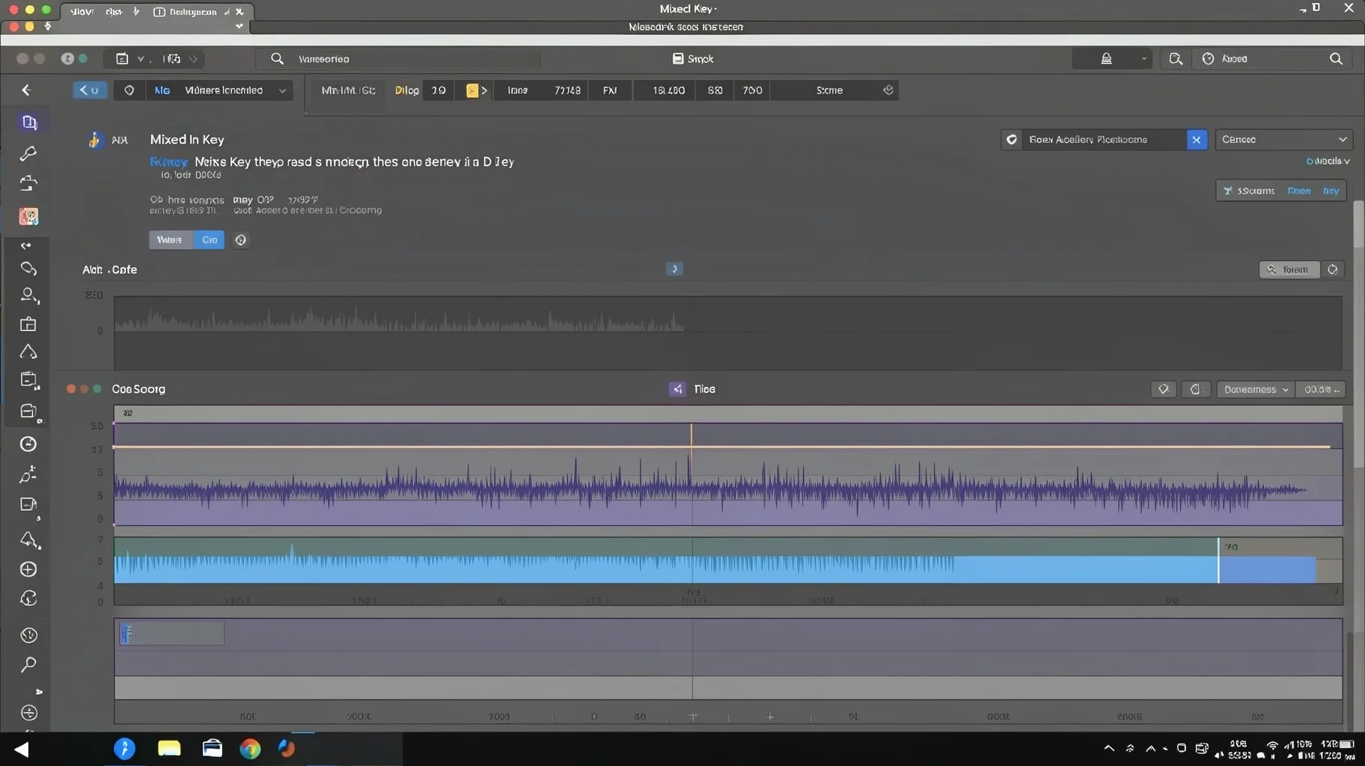The width and height of the screenshot is (1365, 766).
Task: Select the triangle shape icon in sidebar
Action: click(x=28, y=352)
